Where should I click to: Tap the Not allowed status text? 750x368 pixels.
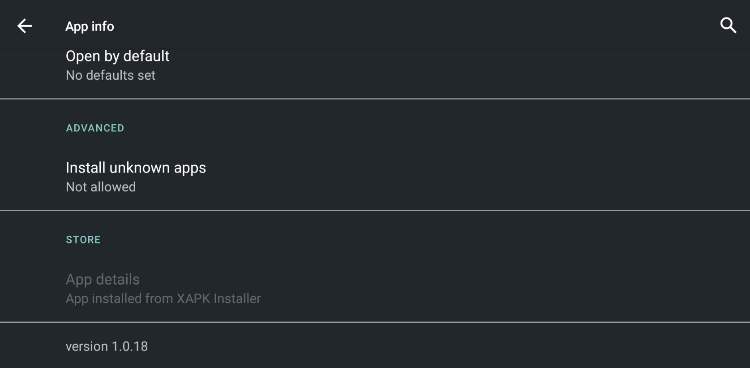coord(101,187)
